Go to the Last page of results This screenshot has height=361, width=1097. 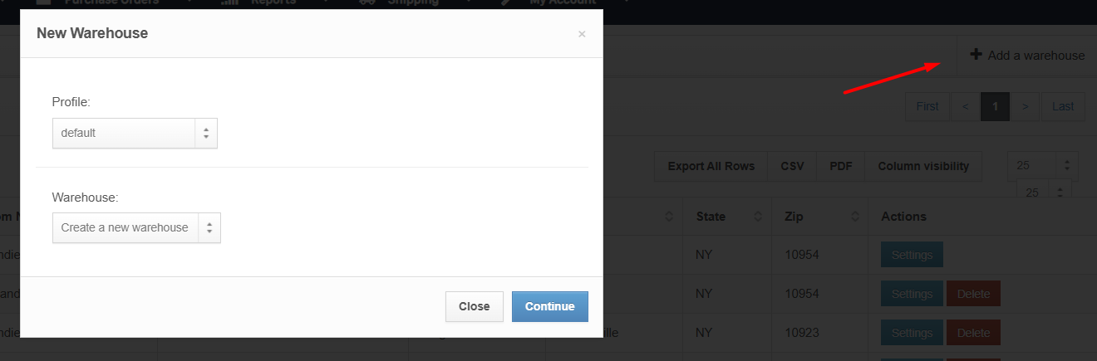[1063, 106]
